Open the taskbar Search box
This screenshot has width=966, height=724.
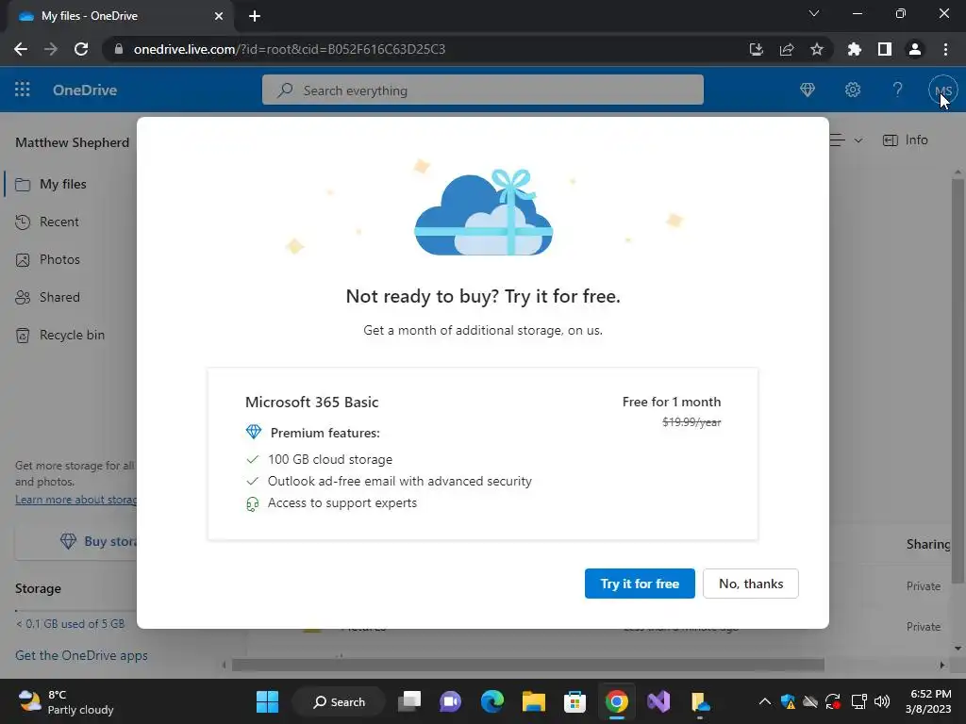click(339, 701)
